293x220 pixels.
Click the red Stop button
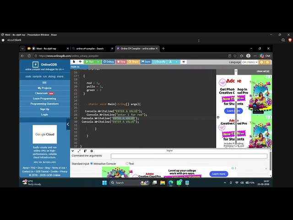pos(121,62)
